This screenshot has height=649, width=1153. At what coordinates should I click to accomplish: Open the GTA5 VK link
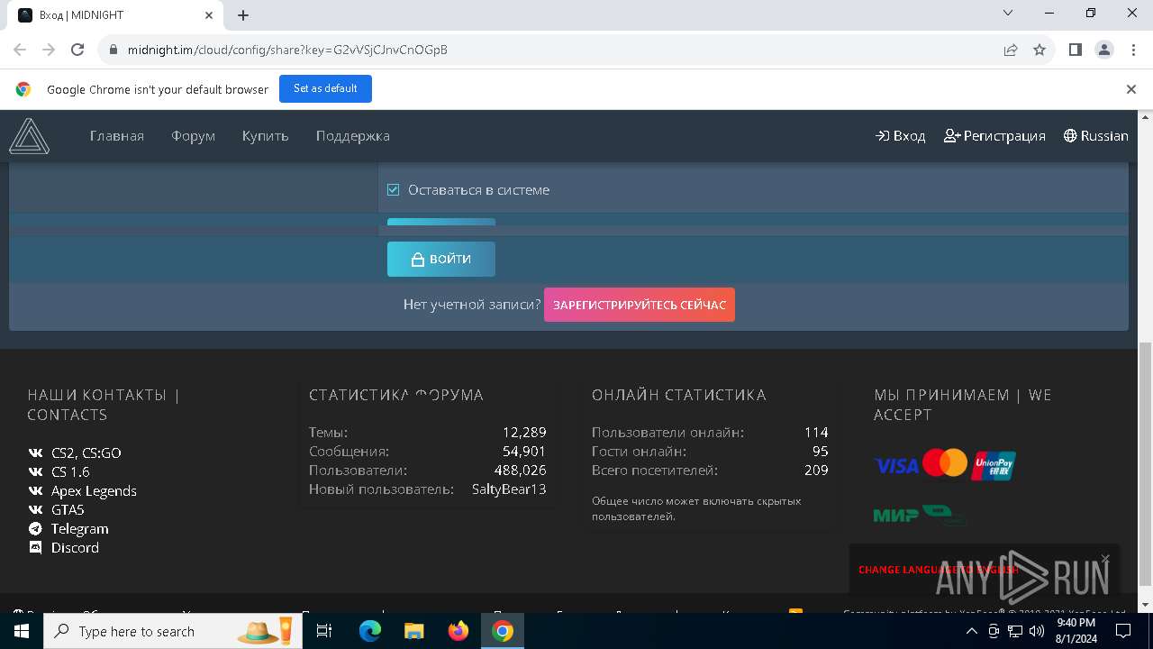[68, 510]
